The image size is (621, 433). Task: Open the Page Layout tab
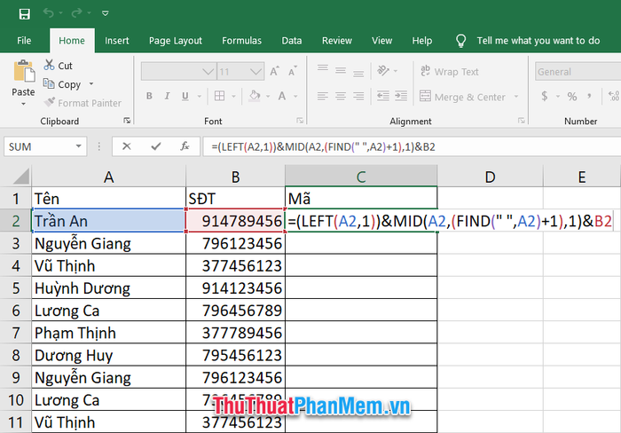tap(176, 41)
